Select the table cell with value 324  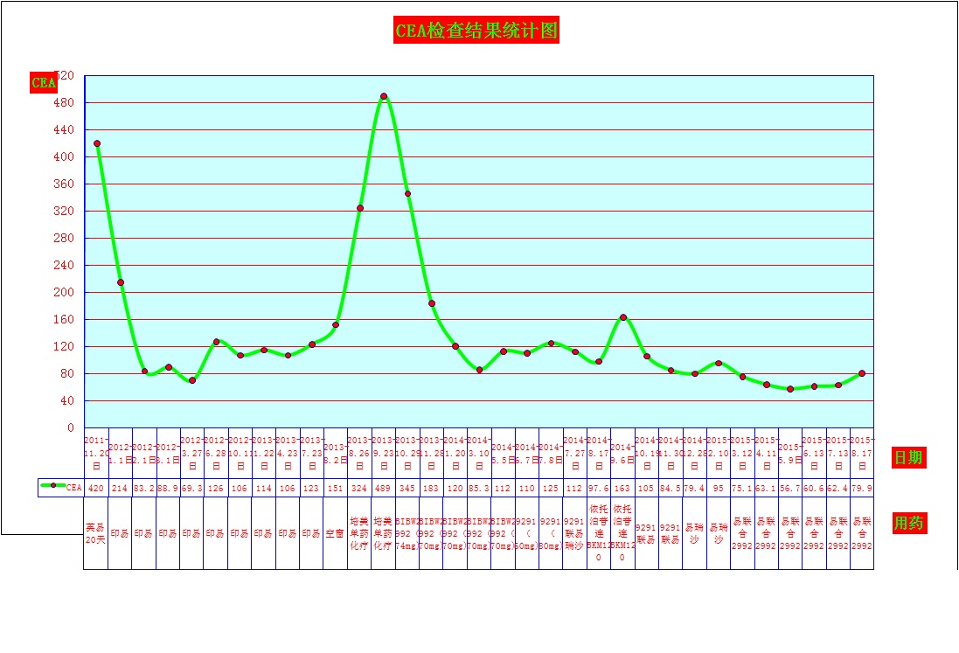tap(359, 488)
